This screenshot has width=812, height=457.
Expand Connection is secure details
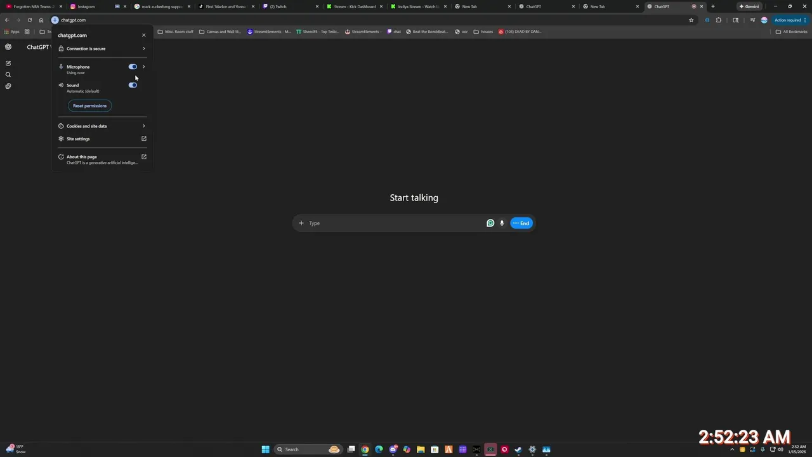coord(101,48)
